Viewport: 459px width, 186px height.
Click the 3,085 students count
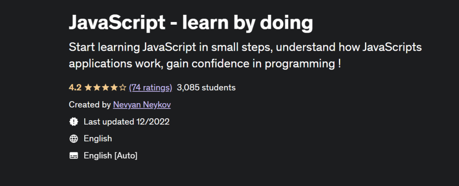[206, 87]
